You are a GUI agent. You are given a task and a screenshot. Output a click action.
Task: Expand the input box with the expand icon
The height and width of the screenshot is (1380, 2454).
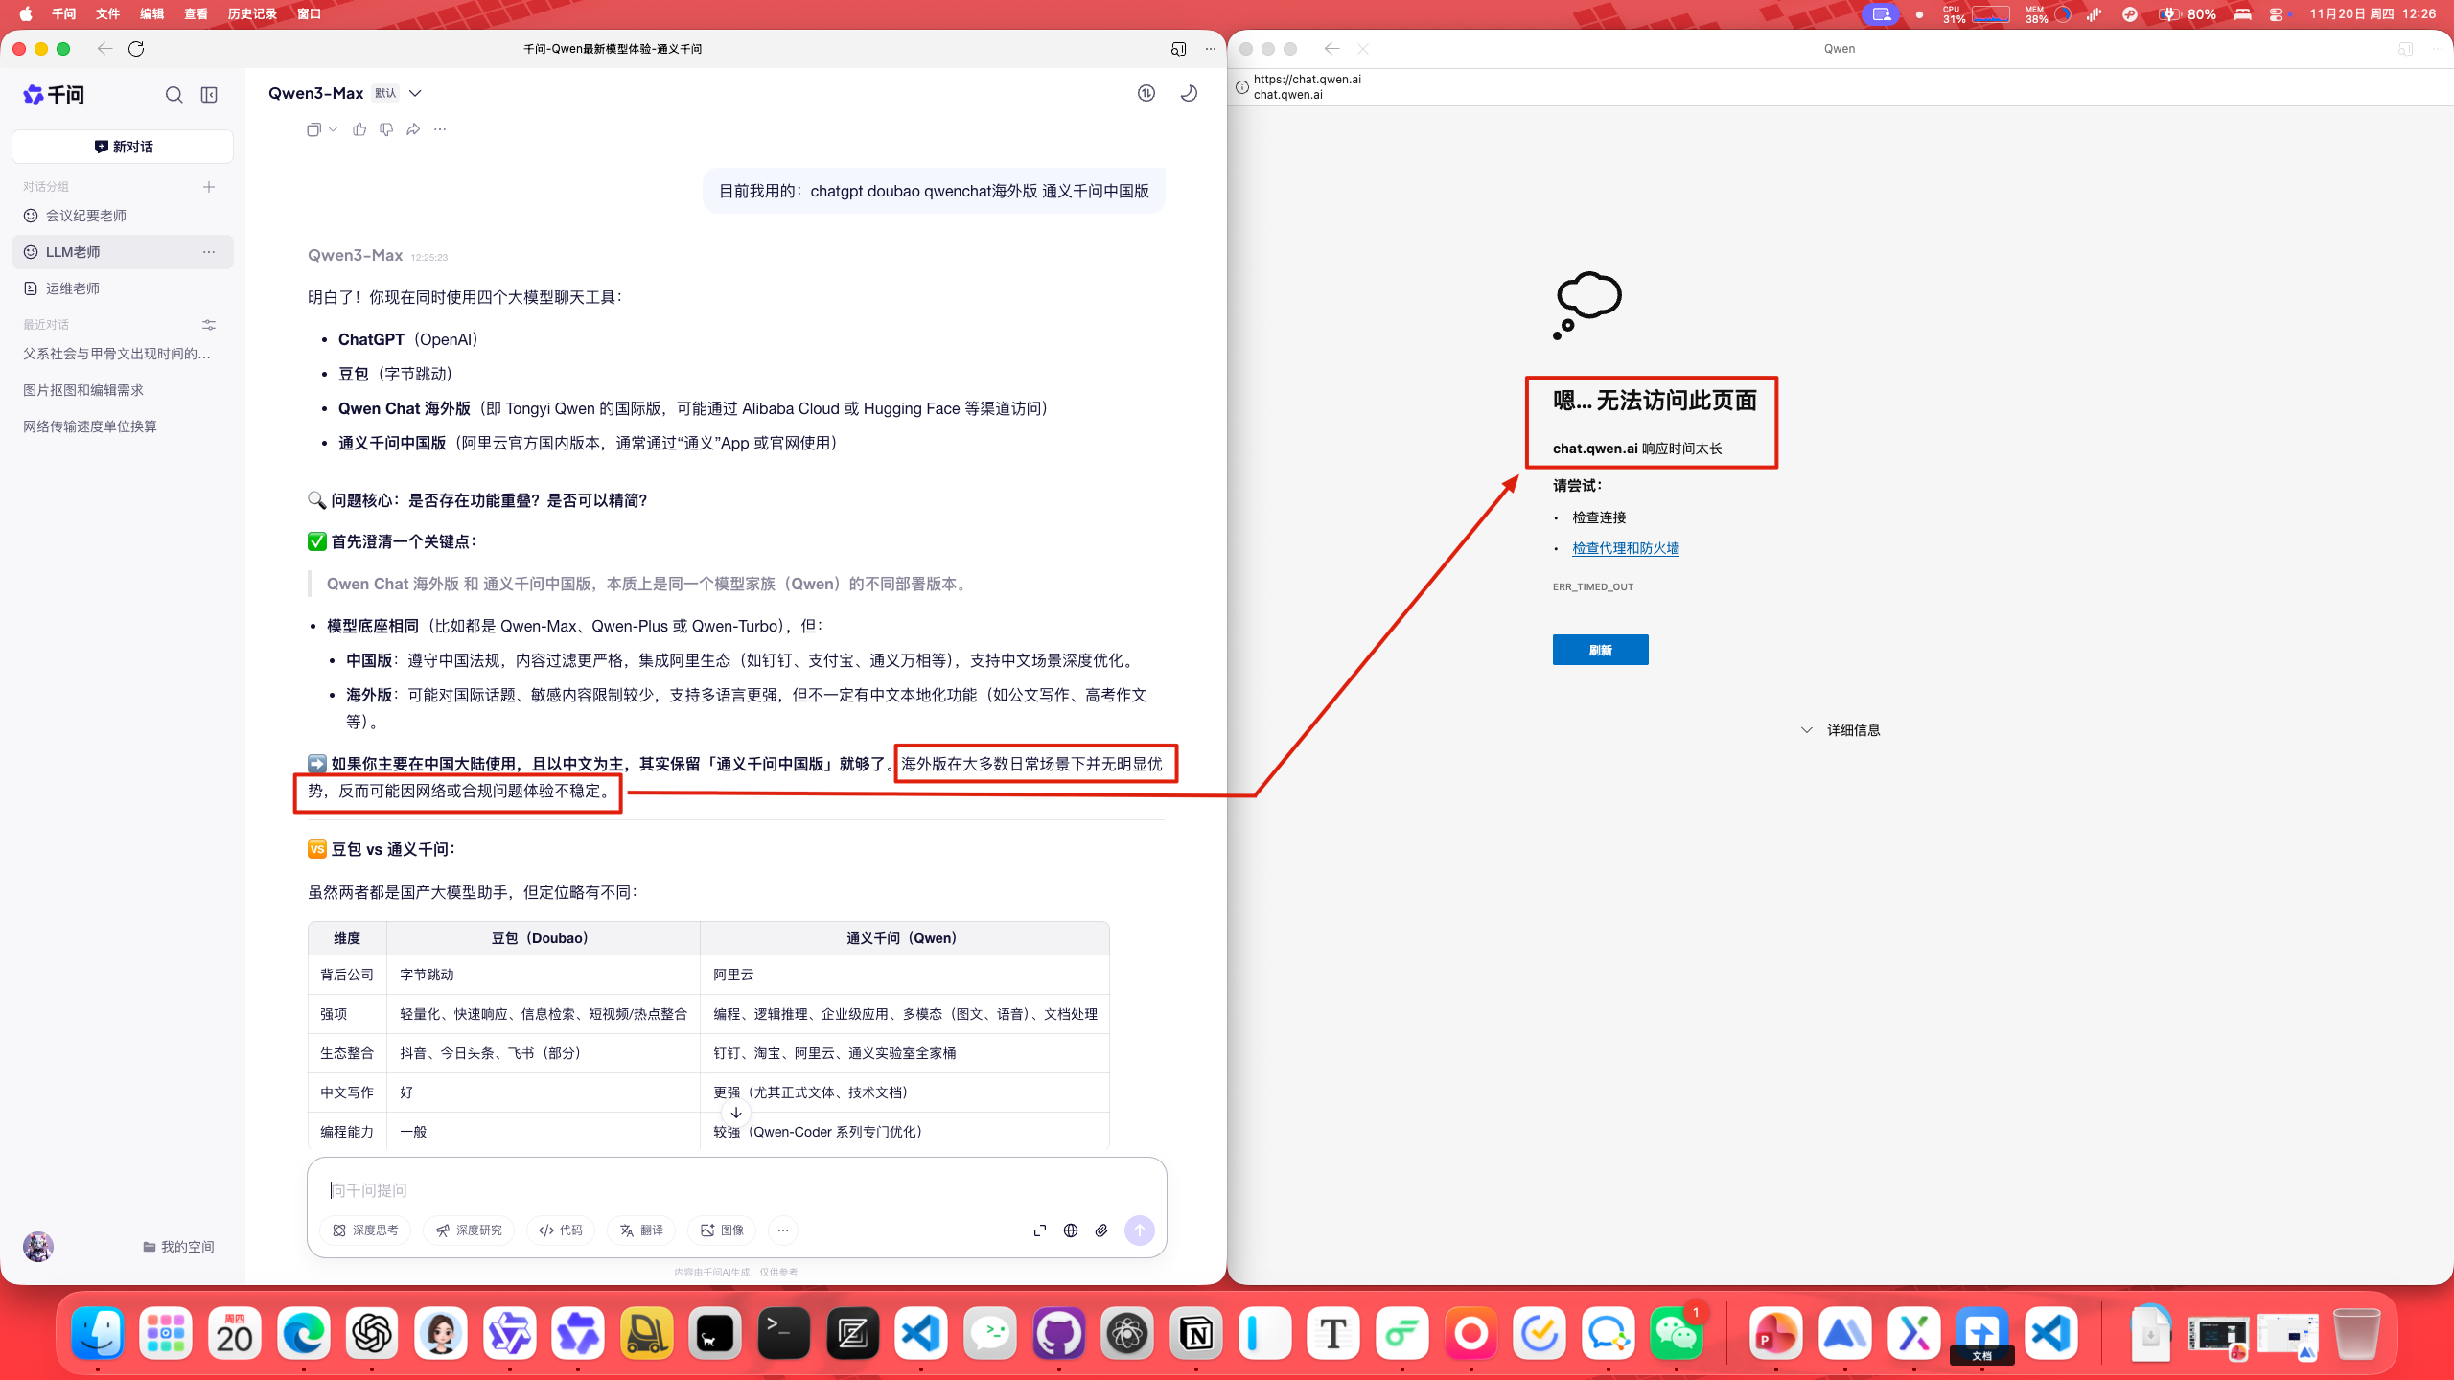[x=1040, y=1230]
